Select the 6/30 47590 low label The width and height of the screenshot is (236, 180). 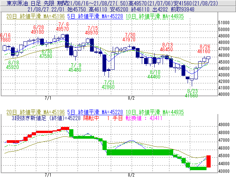point(46,54)
